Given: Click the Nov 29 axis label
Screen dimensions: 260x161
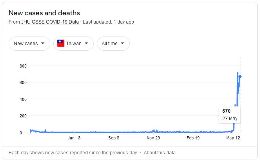Looking at the screenshot, I should (x=153, y=138).
